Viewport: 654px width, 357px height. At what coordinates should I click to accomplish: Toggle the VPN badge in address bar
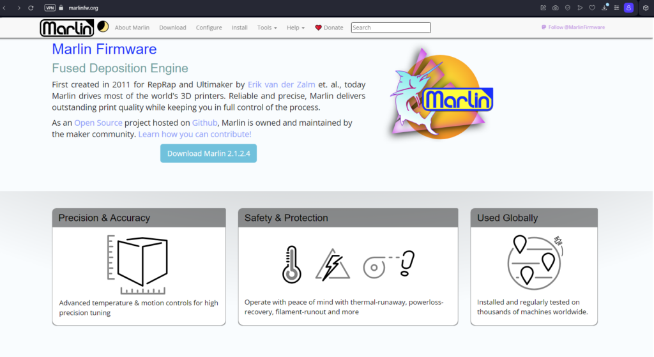[x=50, y=8]
